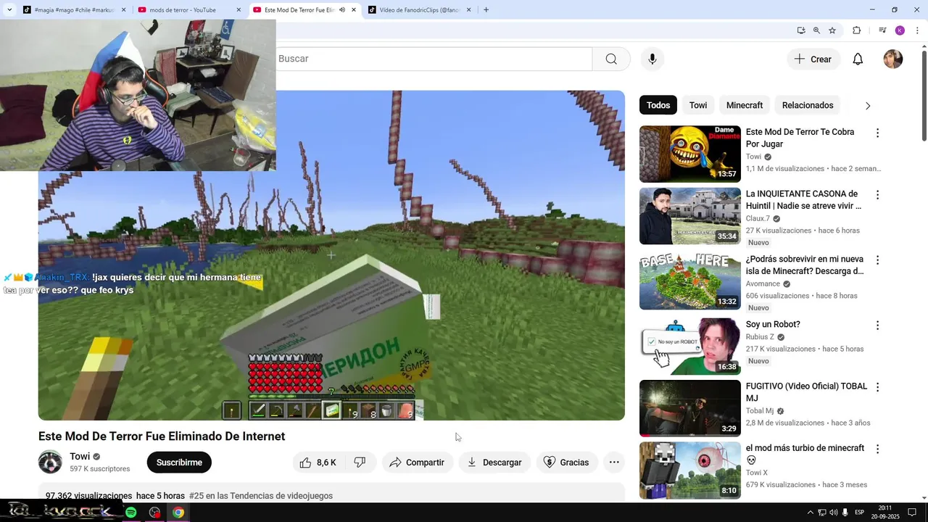
Task: Click the Gracias button
Action: coord(566,463)
